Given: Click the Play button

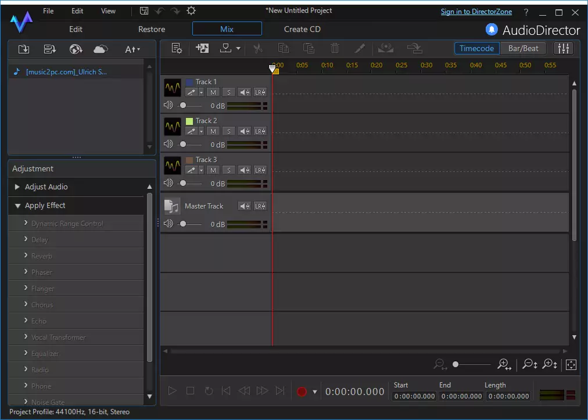Looking at the screenshot, I should point(172,391).
